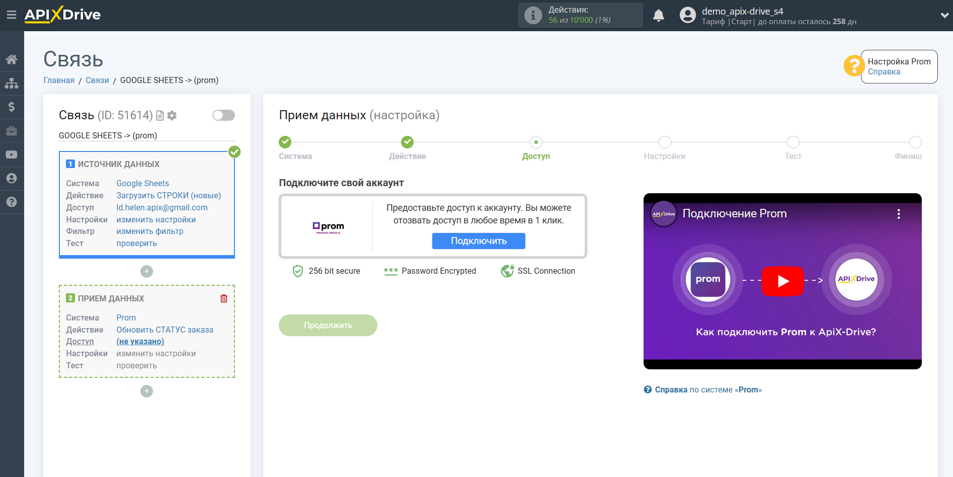Viewport: 953px width, 477px height.
Task: Open connection settings gear icon
Action: (172, 116)
